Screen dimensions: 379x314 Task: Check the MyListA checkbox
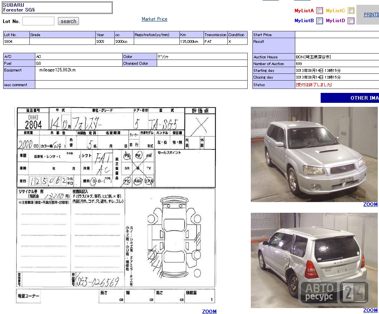(319, 11)
